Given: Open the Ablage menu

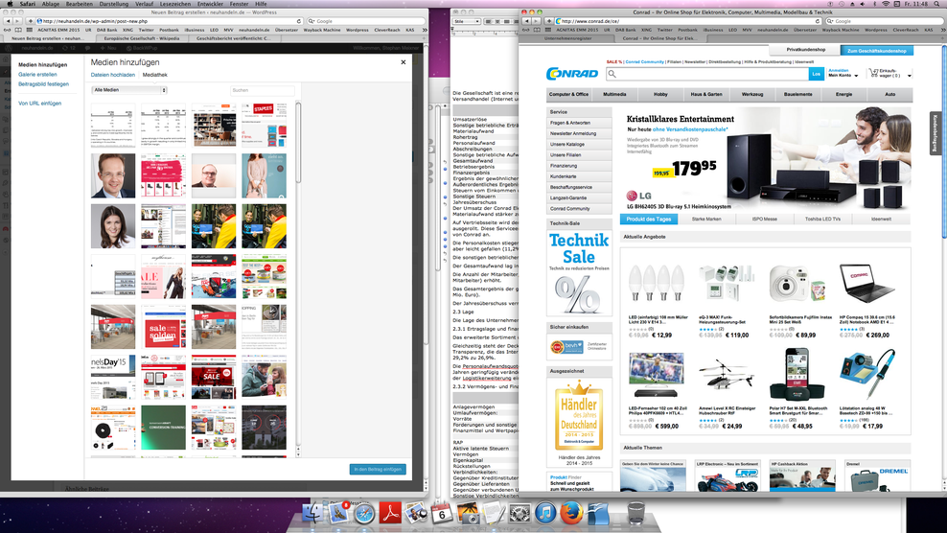Looking at the screenshot, I should (50, 4).
